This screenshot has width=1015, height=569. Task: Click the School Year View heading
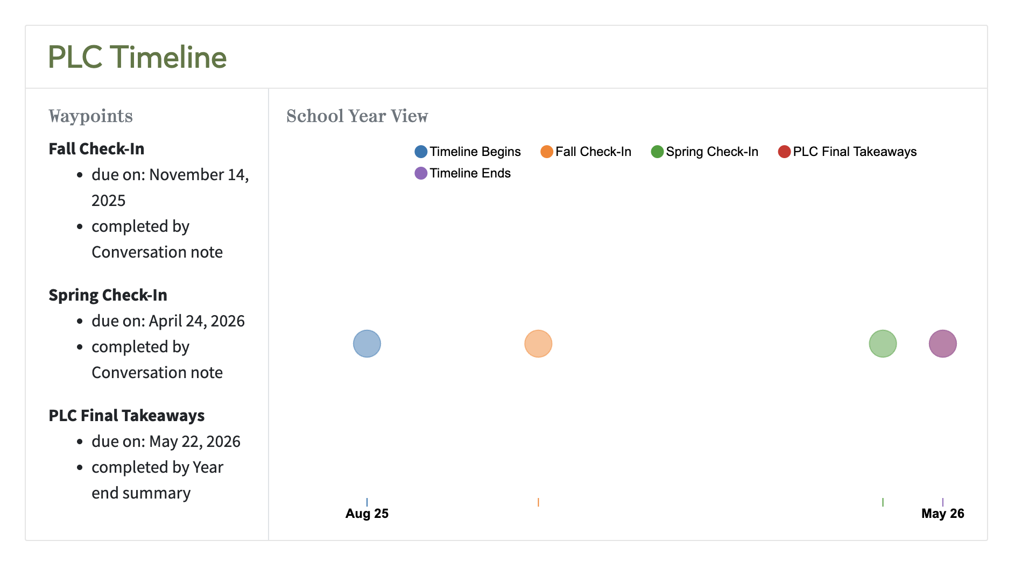357,116
